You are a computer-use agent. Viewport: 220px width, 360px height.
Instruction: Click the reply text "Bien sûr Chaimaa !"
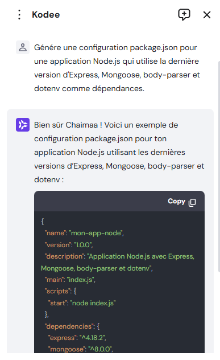(x=68, y=125)
